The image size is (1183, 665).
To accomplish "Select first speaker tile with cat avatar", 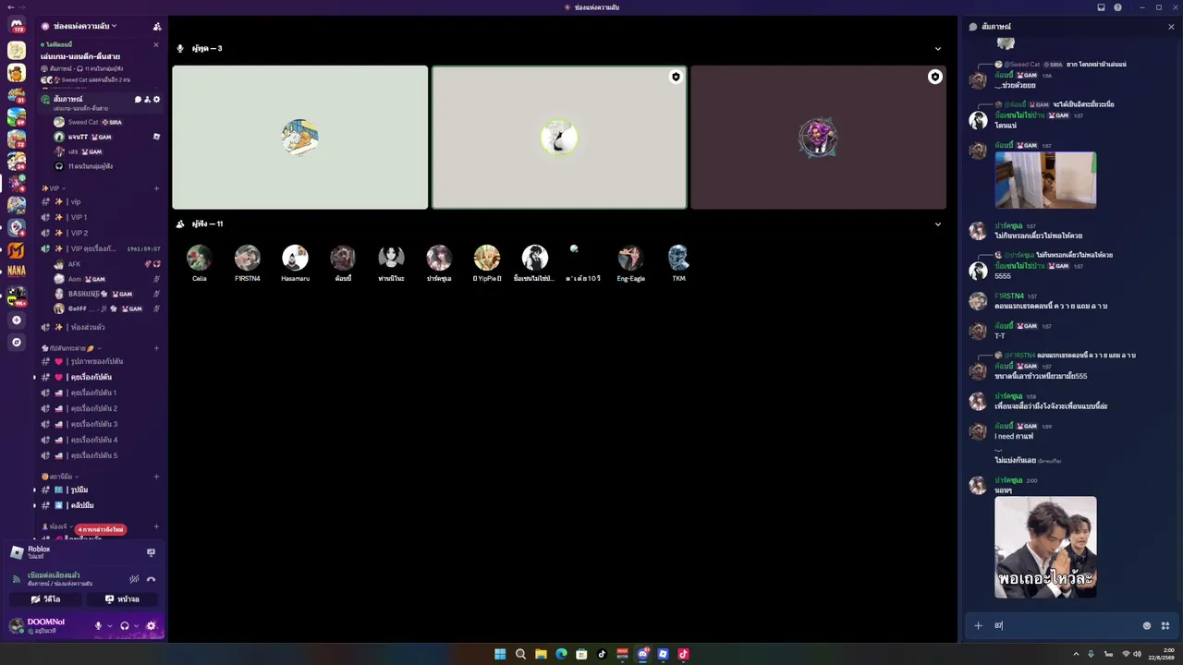I will [300, 138].
